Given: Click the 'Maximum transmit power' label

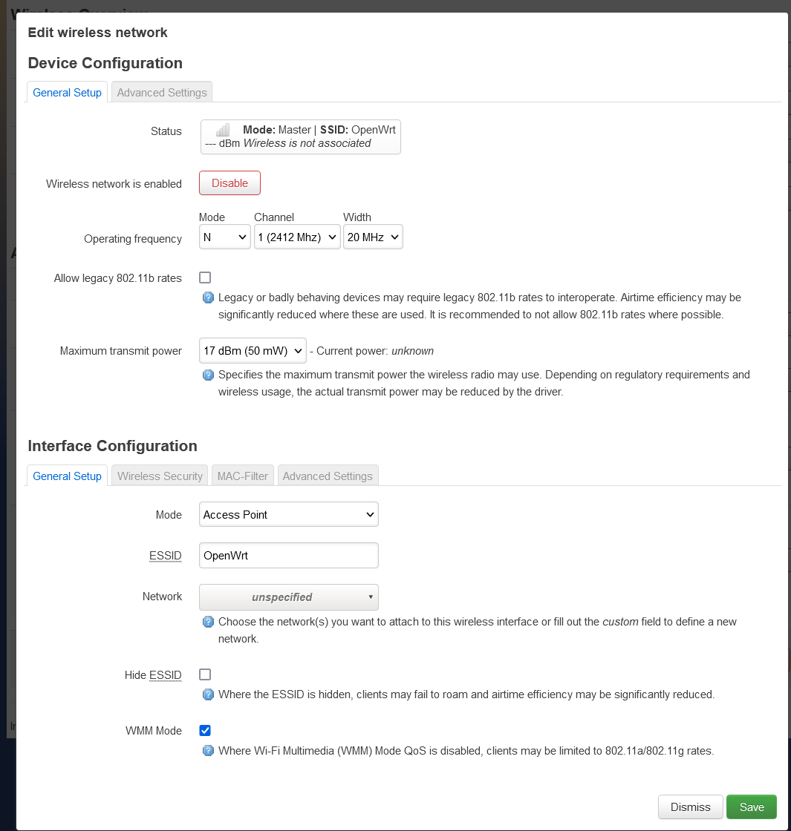Looking at the screenshot, I should point(120,351).
